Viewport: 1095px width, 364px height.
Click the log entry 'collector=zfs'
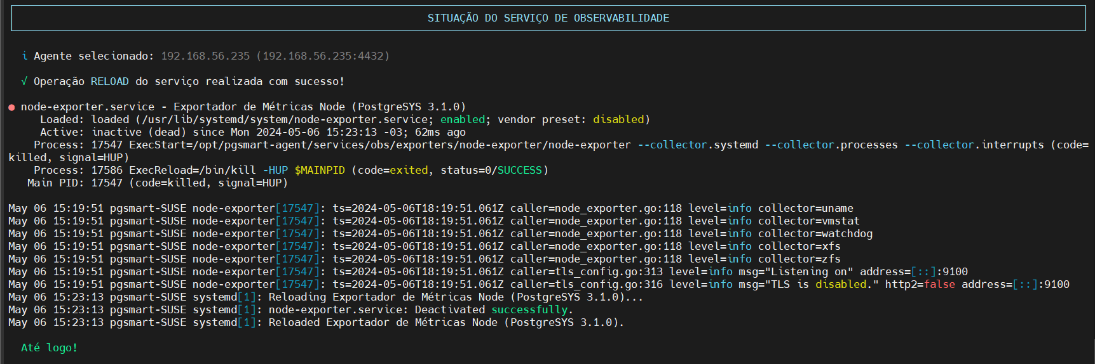799,259
